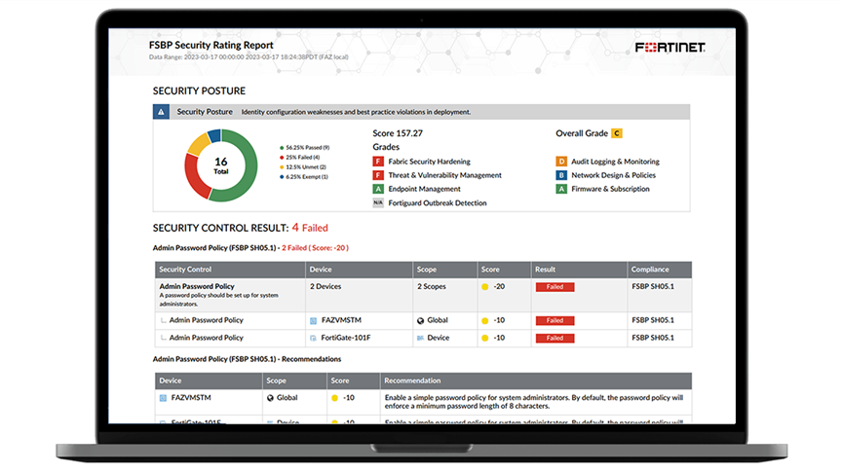
Task: Click the '25% Failed (4)' legend entry
Action: click(299, 157)
